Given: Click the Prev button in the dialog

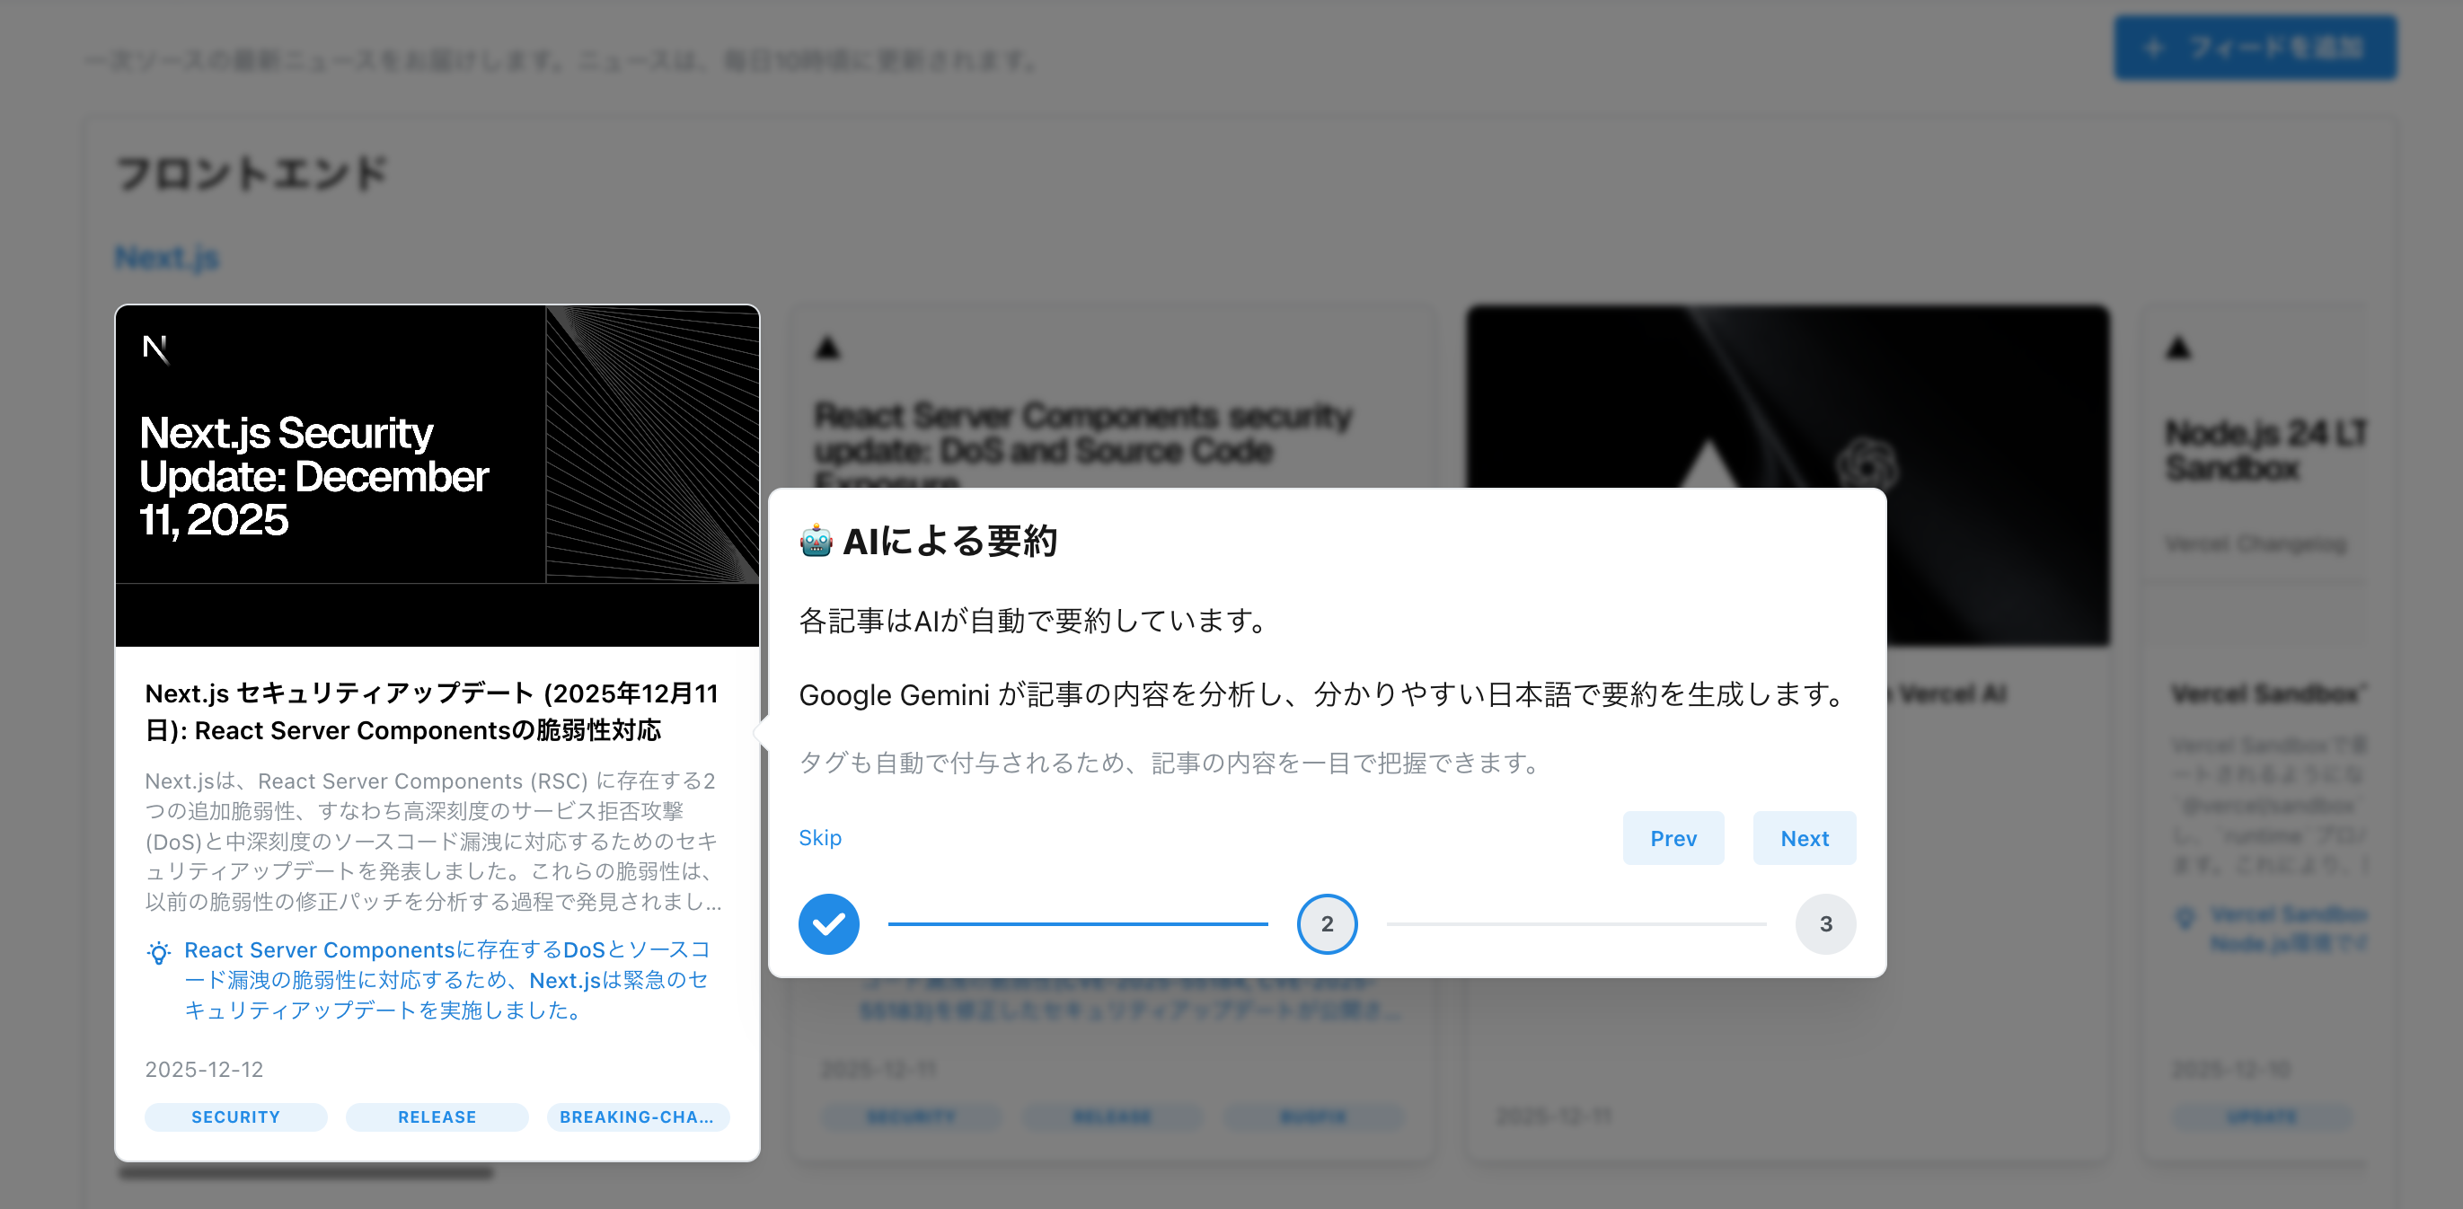Looking at the screenshot, I should [1673, 838].
